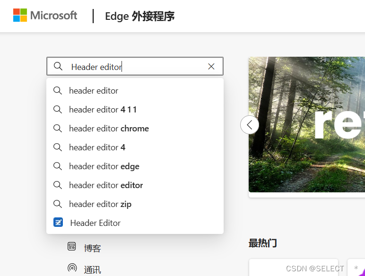Click the magnifier icon in the search box
The image size is (365, 276).
(58, 66)
